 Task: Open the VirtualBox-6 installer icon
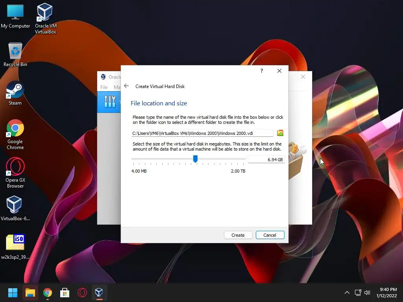[x=15, y=208]
